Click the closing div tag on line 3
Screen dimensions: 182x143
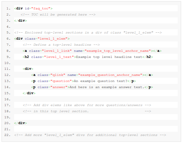[x=20, y=21]
